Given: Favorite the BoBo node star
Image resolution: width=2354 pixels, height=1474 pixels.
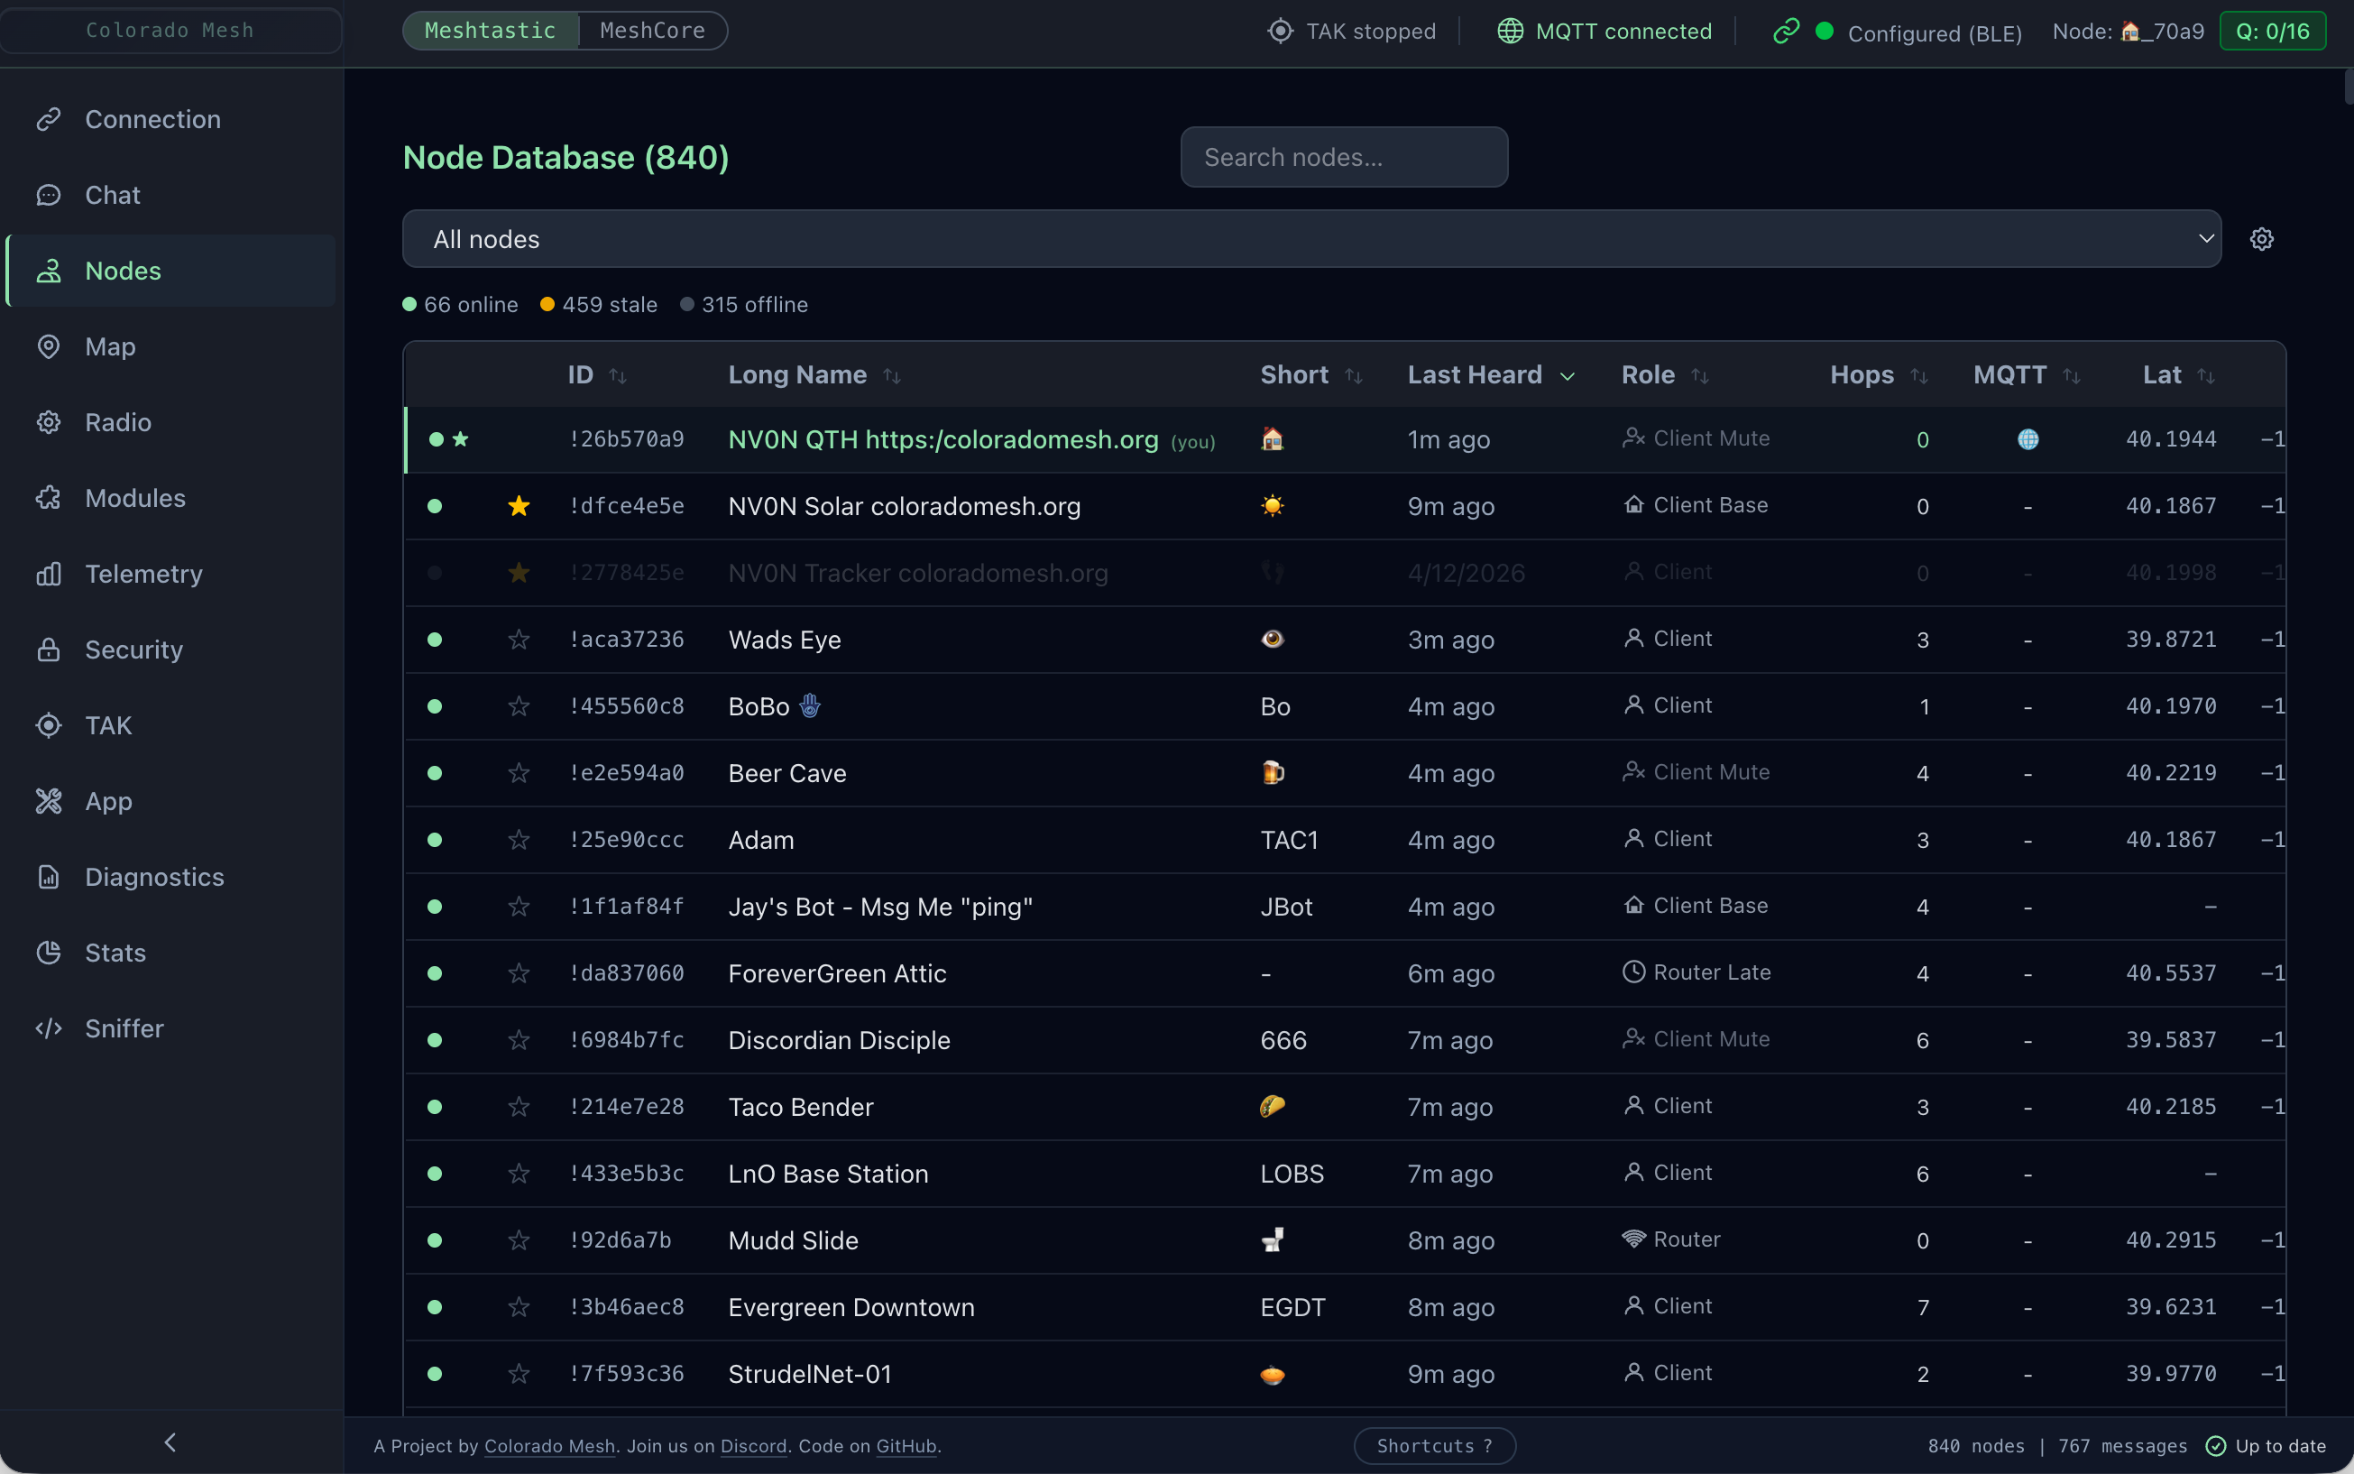Looking at the screenshot, I should pyautogui.click(x=519, y=706).
